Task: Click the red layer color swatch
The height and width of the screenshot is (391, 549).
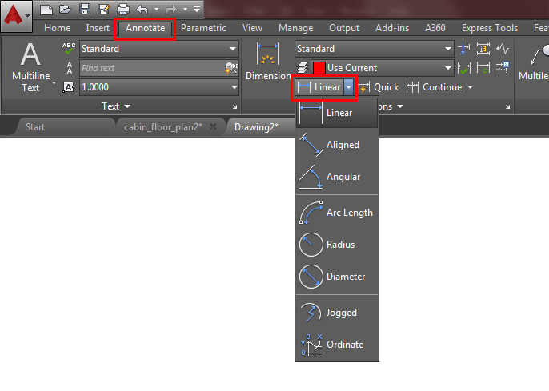Action: (x=319, y=68)
